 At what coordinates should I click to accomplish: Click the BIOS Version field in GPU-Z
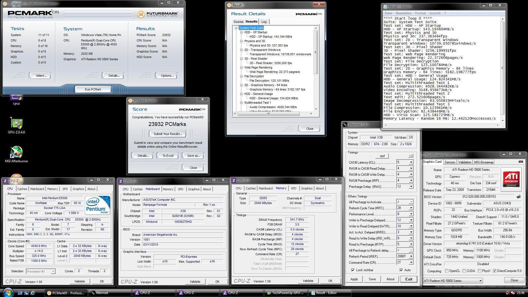[479, 197]
